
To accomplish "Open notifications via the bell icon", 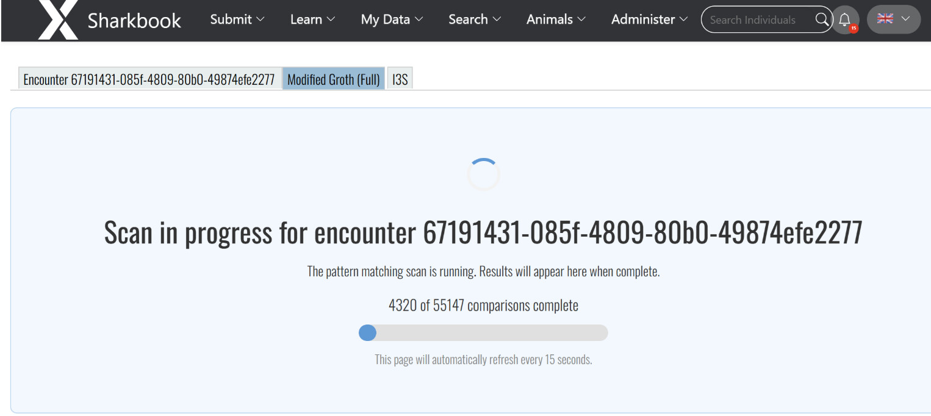I will coord(844,20).
